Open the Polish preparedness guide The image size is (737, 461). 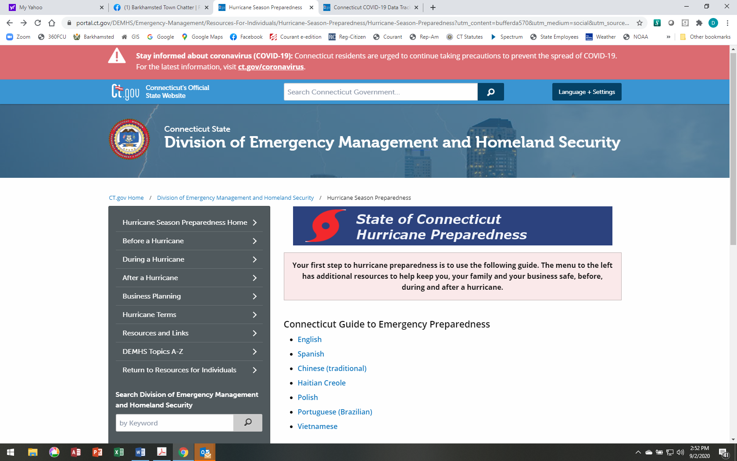308,397
